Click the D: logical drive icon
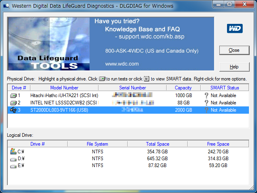This screenshot has width=257, height=193. (13, 159)
